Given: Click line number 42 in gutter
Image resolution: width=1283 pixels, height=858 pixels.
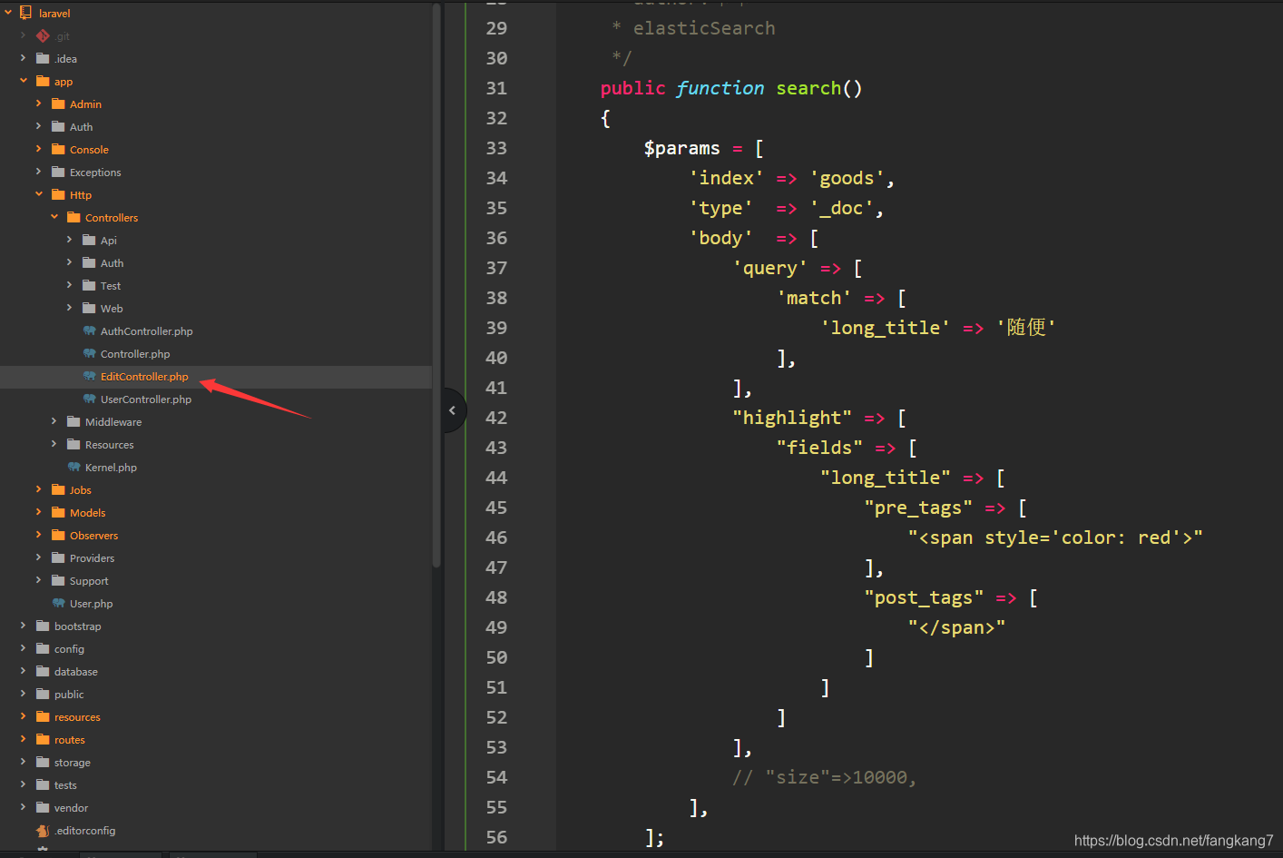Looking at the screenshot, I should pos(496,418).
